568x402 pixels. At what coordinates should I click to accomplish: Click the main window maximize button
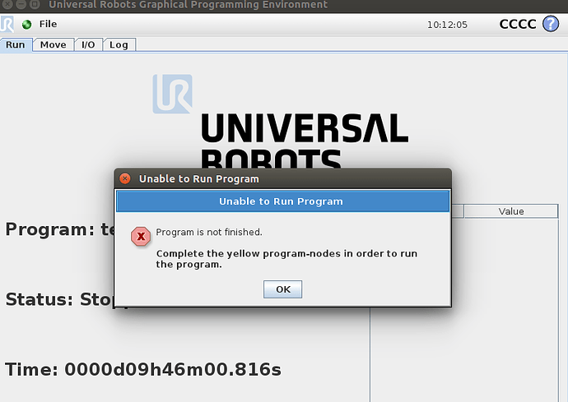pos(35,4)
